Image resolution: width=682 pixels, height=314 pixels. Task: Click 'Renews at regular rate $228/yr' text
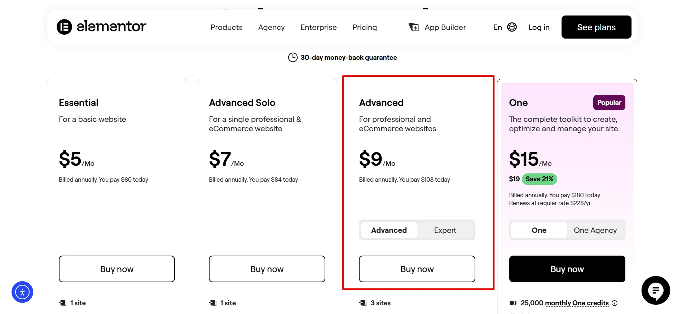point(550,203)
